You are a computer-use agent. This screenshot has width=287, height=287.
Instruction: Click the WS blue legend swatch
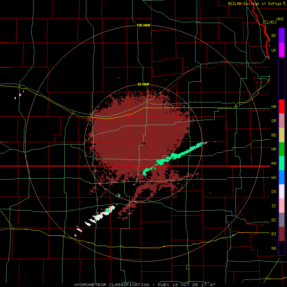click(x=282, y=177)
